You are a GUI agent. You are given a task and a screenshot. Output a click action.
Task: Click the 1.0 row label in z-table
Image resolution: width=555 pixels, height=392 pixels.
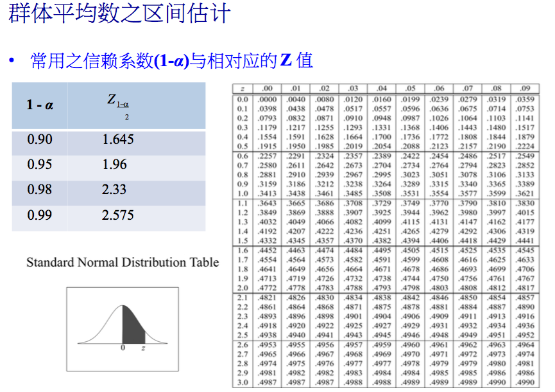[x=243, y=193]
